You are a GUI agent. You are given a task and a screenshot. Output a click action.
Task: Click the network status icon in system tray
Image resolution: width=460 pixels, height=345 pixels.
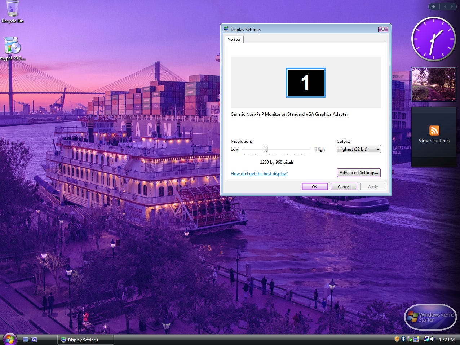point(426,339)
